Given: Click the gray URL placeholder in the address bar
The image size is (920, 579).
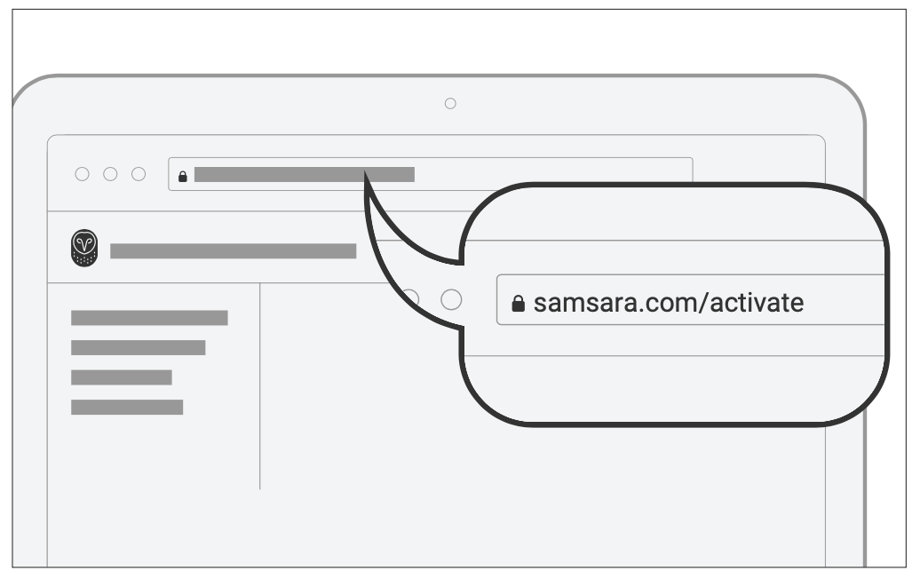Looking at the screenshot, I should point(304,175).
